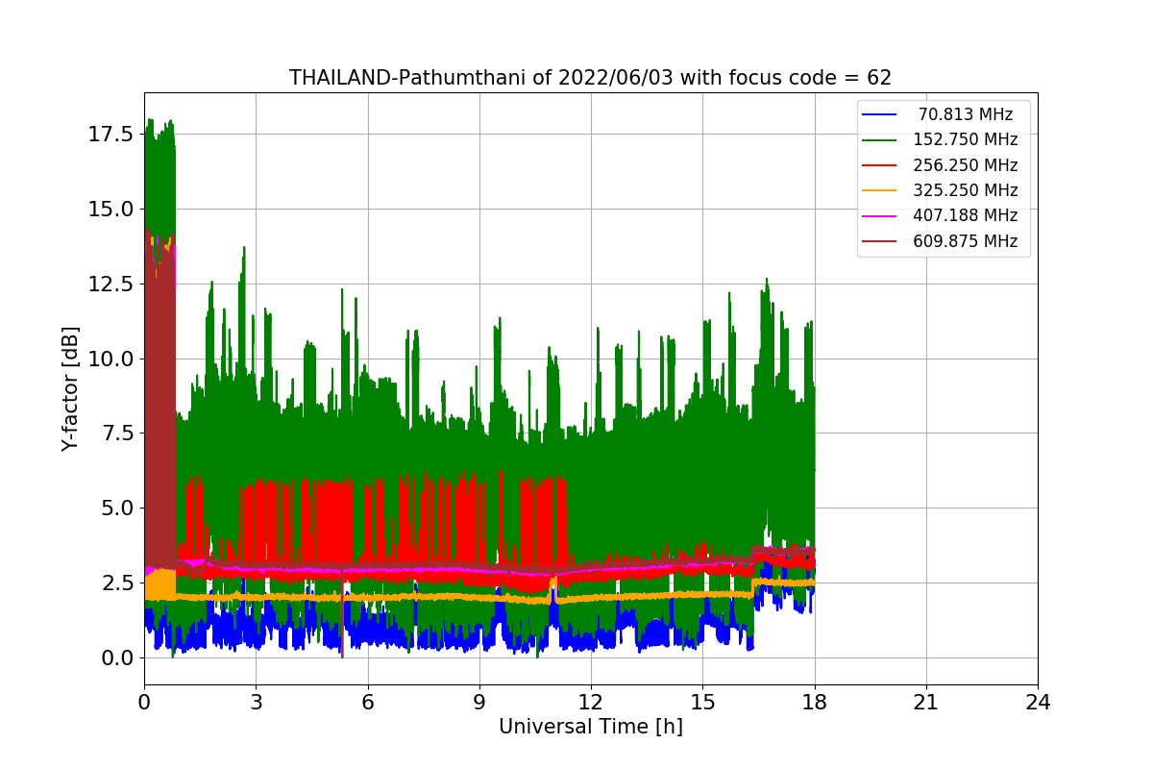Click the Y-factor [dB] axis label
1153x769 pixels.
point(69,388)
